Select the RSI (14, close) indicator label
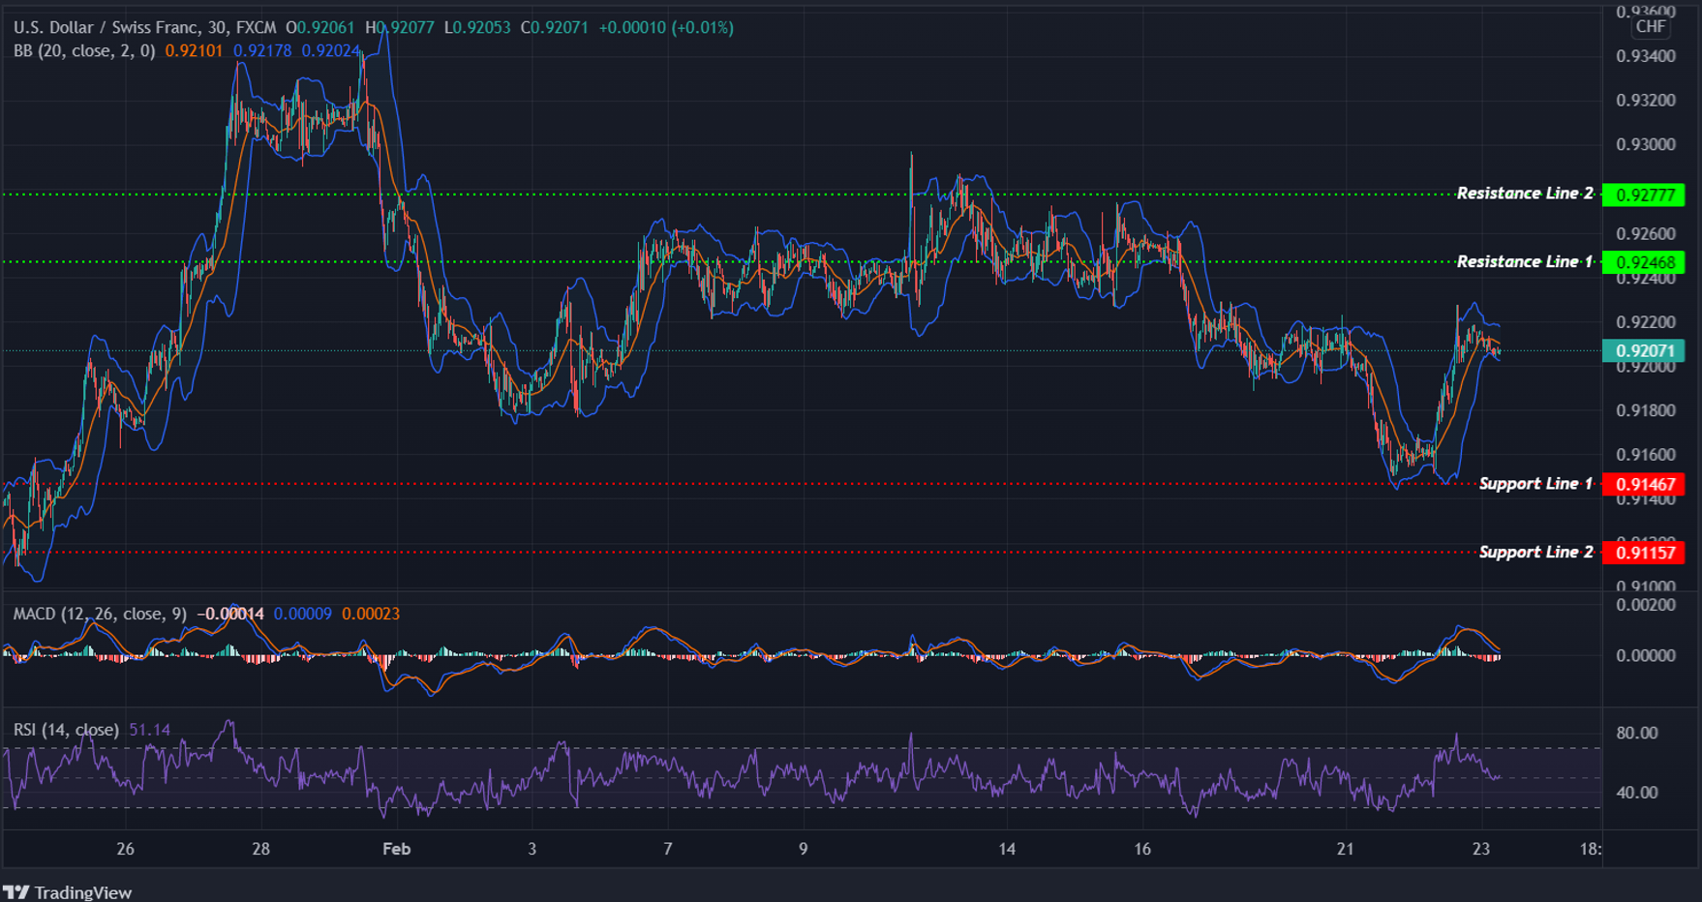Screen dimensions: 1702x902 click(x=66, y=731)
